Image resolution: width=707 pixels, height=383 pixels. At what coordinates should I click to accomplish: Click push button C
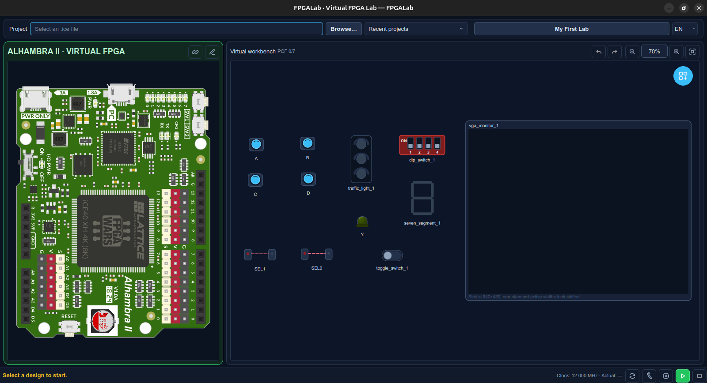pyautogui.click(x=255, y=180)
